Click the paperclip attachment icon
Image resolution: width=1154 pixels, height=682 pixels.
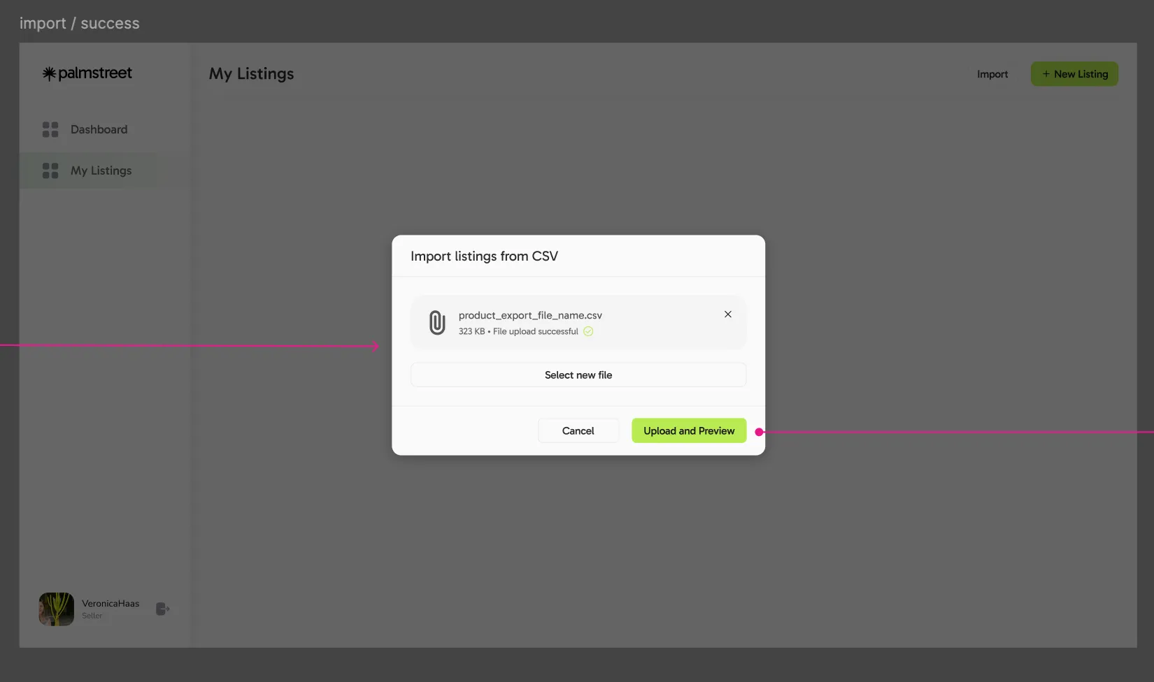point(437,323)
